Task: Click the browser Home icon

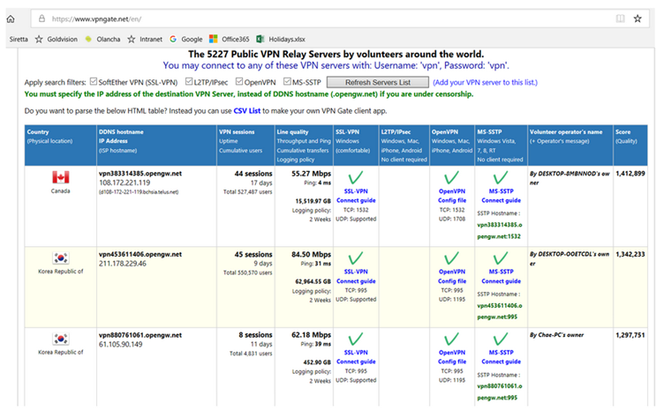Action: (11, 19)
